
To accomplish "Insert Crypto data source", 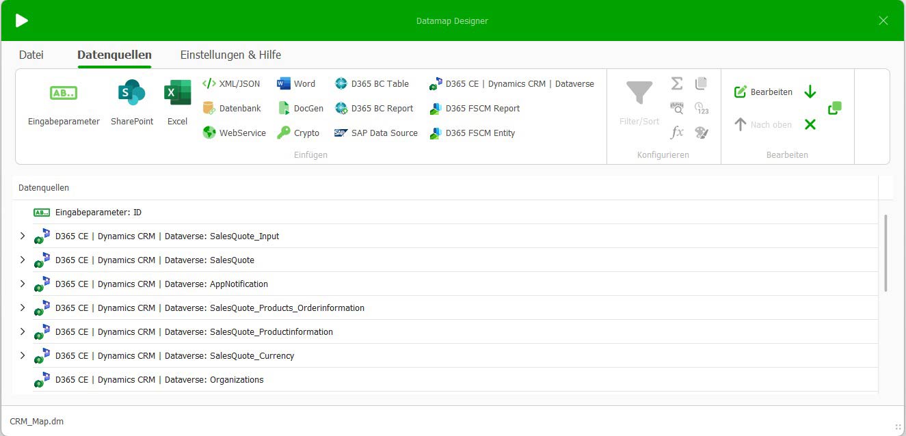I will point(298,133).
